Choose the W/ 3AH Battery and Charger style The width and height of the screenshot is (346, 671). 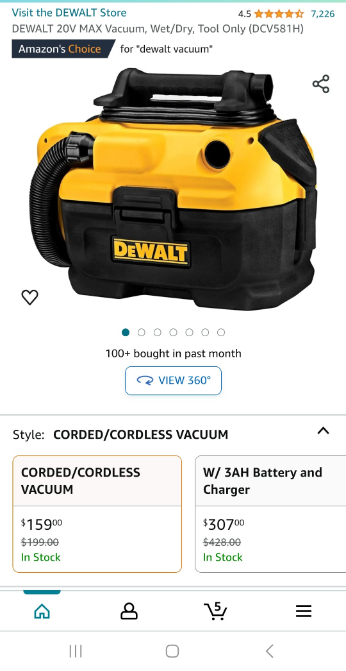coord(270,514)
